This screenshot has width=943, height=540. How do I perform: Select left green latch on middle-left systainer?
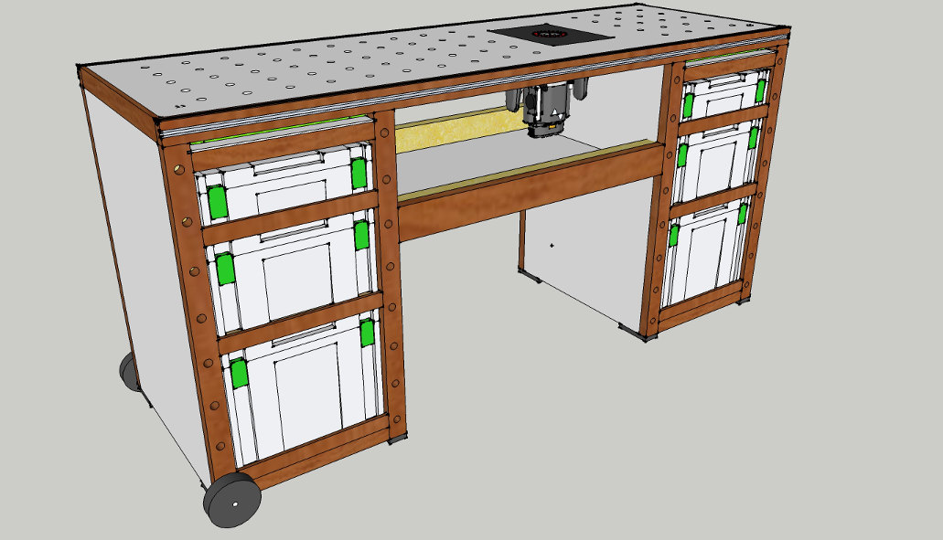click(x=224, y=269)
